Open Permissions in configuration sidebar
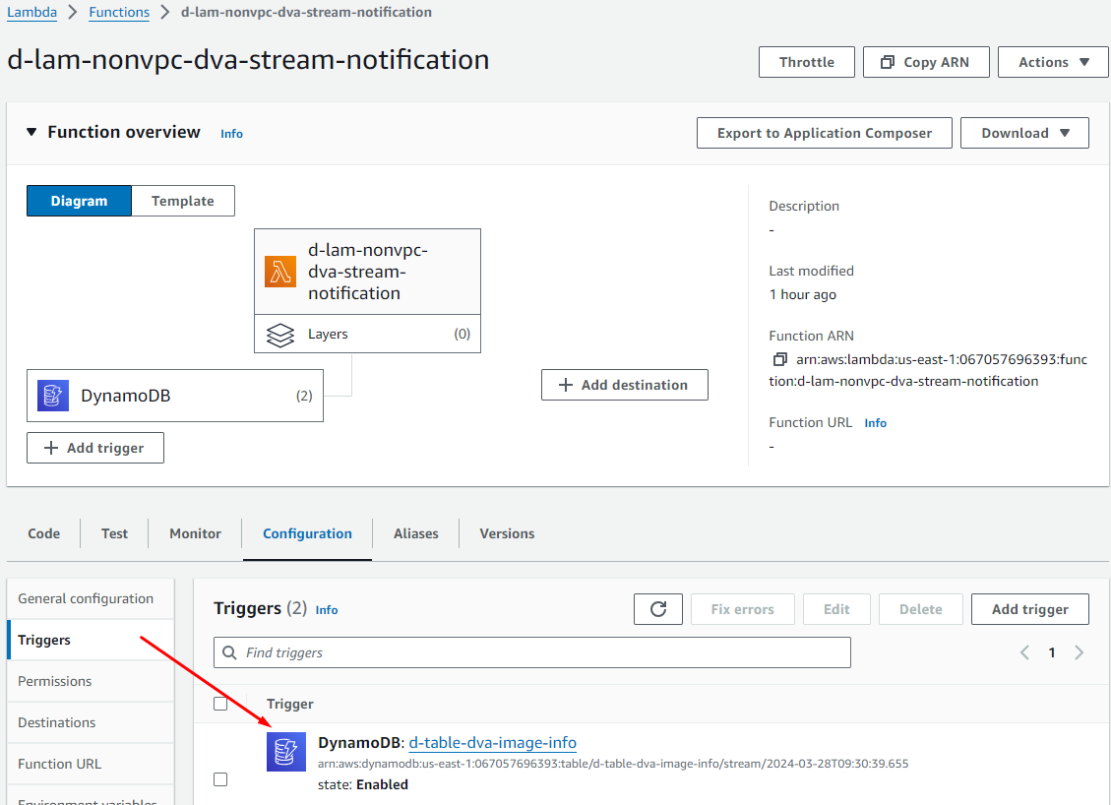1111x805 pixels. (55, 681)
